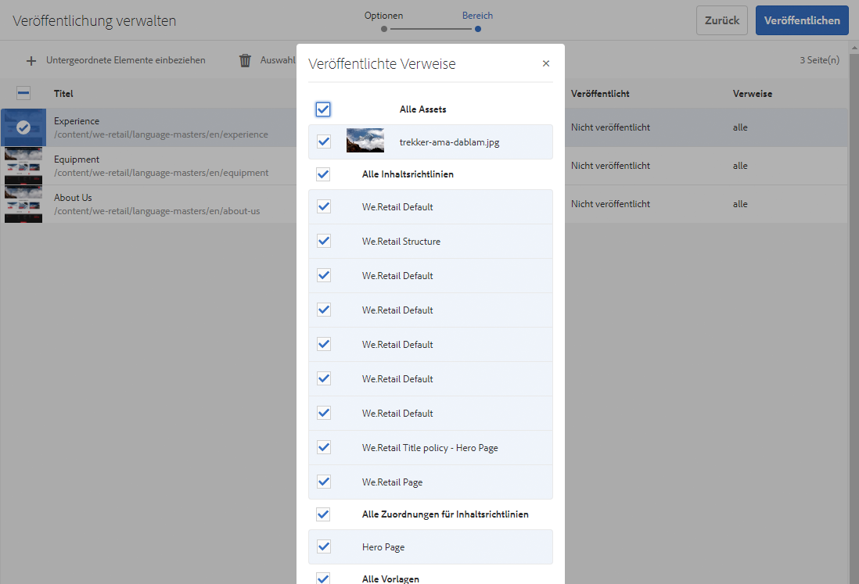Open the Equipment page thumbnail
The height and width of the screenshot is (584, 859).
pyautogui.click(x=23, y=165)
